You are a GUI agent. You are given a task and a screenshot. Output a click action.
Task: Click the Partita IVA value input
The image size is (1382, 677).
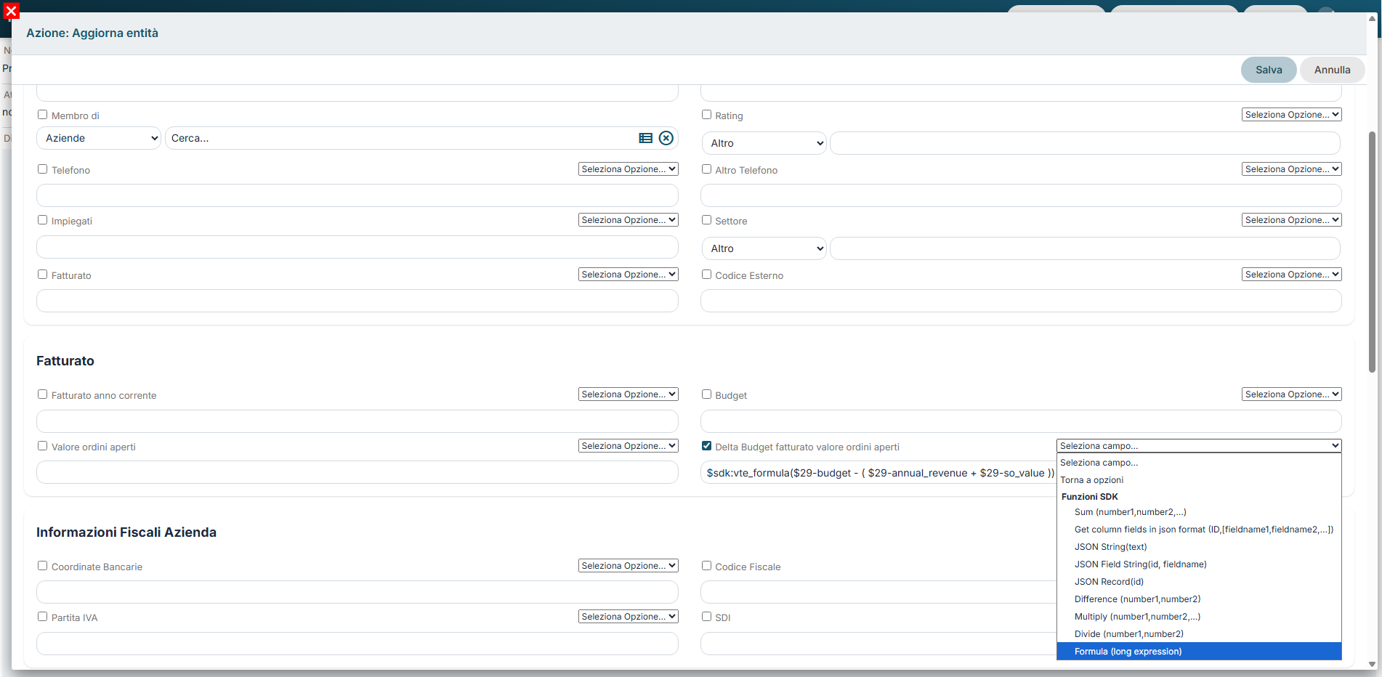tap(357, 644)
